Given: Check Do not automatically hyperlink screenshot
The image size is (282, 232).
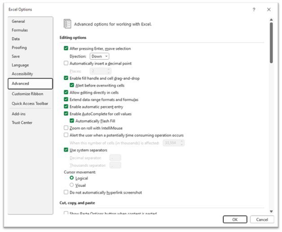Looking at the screenshot, I should click(x=66, y=192).
